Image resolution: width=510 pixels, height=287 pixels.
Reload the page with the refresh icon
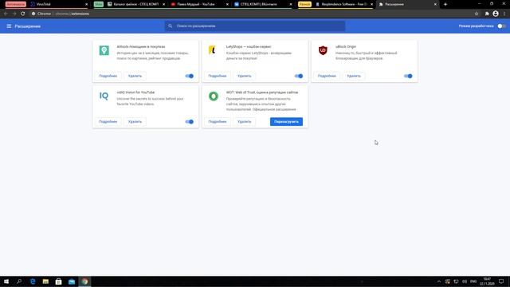click(23, 14)
